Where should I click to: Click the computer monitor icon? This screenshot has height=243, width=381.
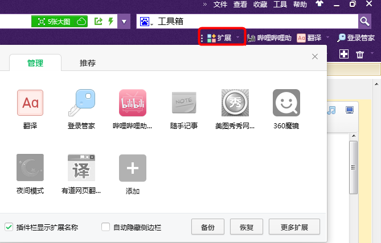pos(350,110)
